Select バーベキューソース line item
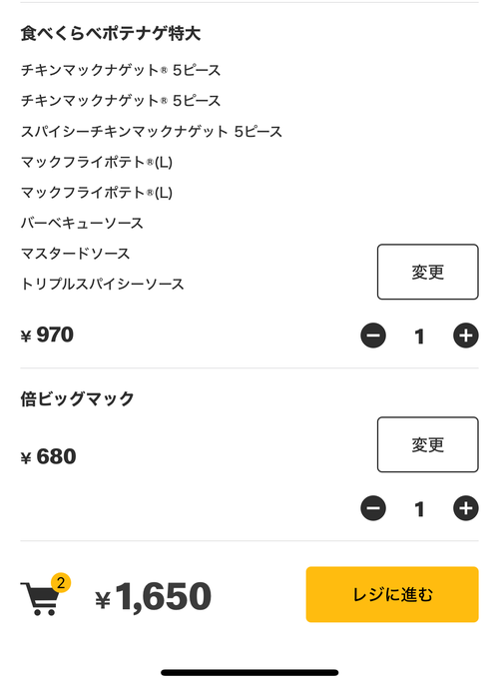 82,223
